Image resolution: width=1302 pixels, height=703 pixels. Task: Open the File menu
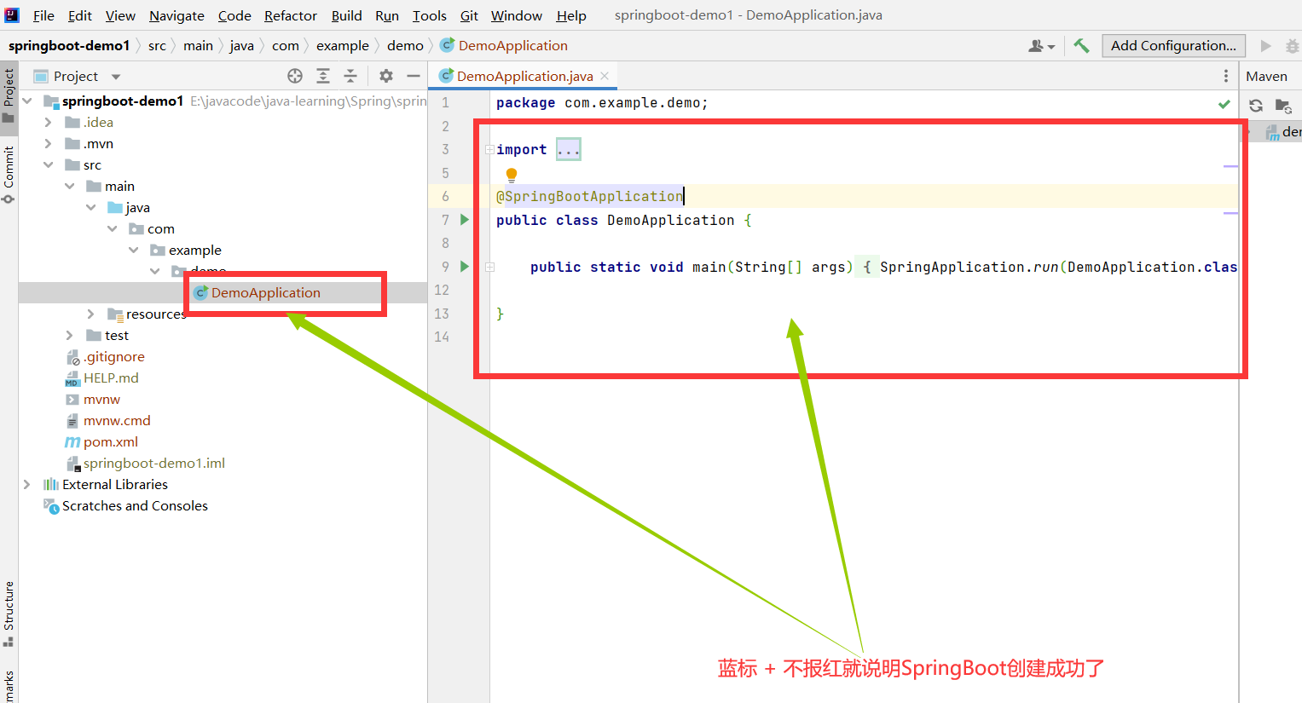43,15
